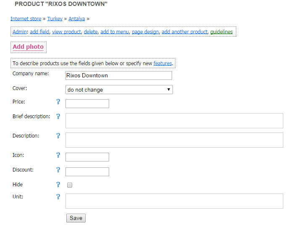Open the Brief description help question mark
The width and height of the screenshot is (298, 225).
pos(58,116)
